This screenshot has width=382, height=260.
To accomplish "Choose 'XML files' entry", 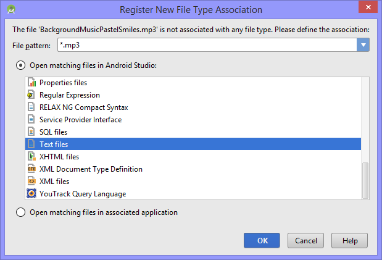I will (193, 181).
